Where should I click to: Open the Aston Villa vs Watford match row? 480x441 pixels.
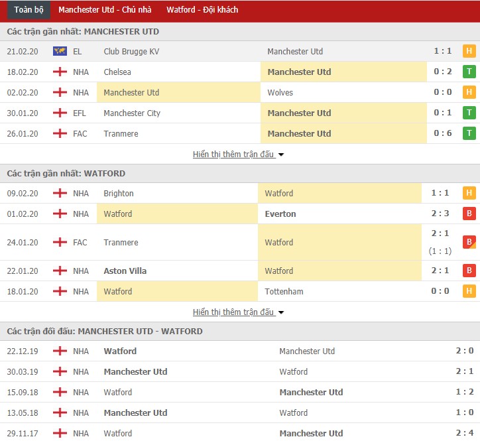click(x=240, y=271)
